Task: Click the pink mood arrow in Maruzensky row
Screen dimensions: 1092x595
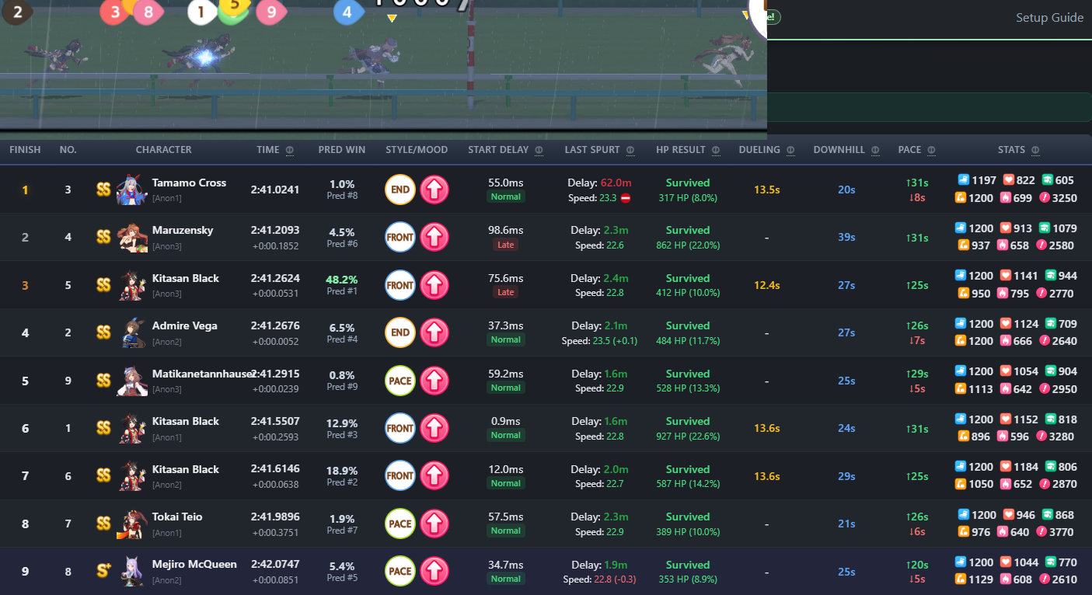Action: pyautogui.click(x=434, y=237)
